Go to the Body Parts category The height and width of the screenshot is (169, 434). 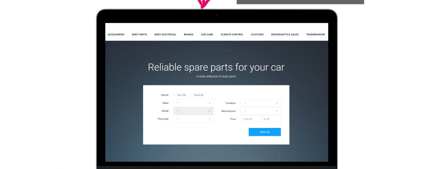pos(139,35)
